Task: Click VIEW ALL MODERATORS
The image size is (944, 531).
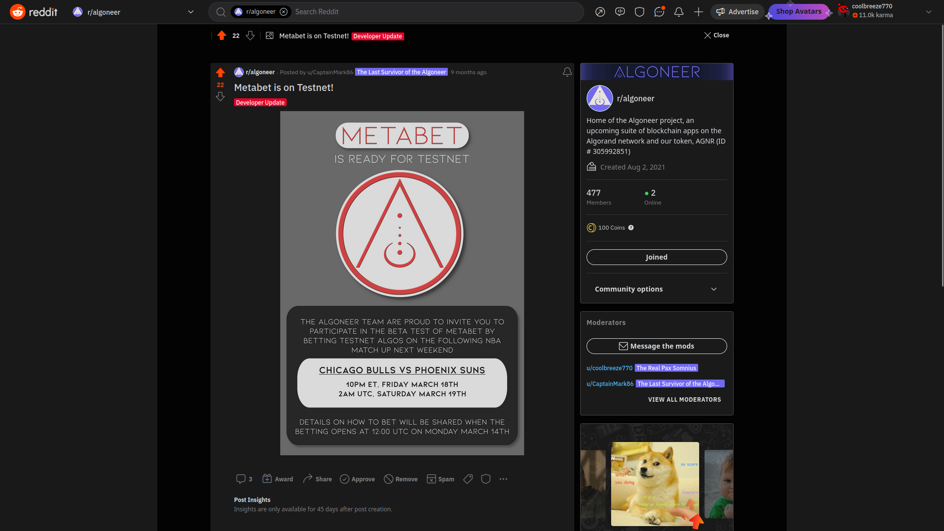Action: pyautogui.click(x=684, y=400)
